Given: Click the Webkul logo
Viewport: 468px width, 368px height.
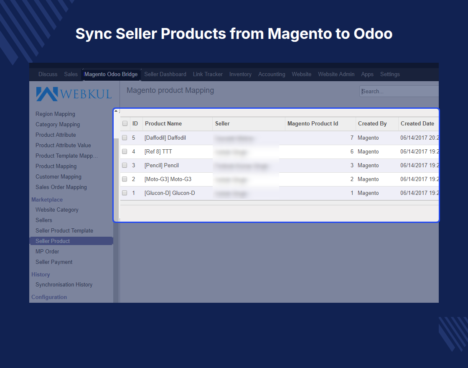Looking at the screenshot, I should [x=74, y=94].
